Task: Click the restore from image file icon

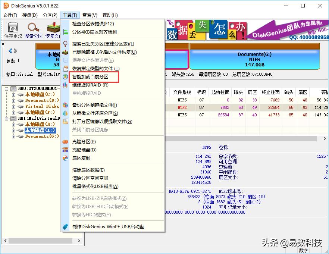Action: (65, 114)
